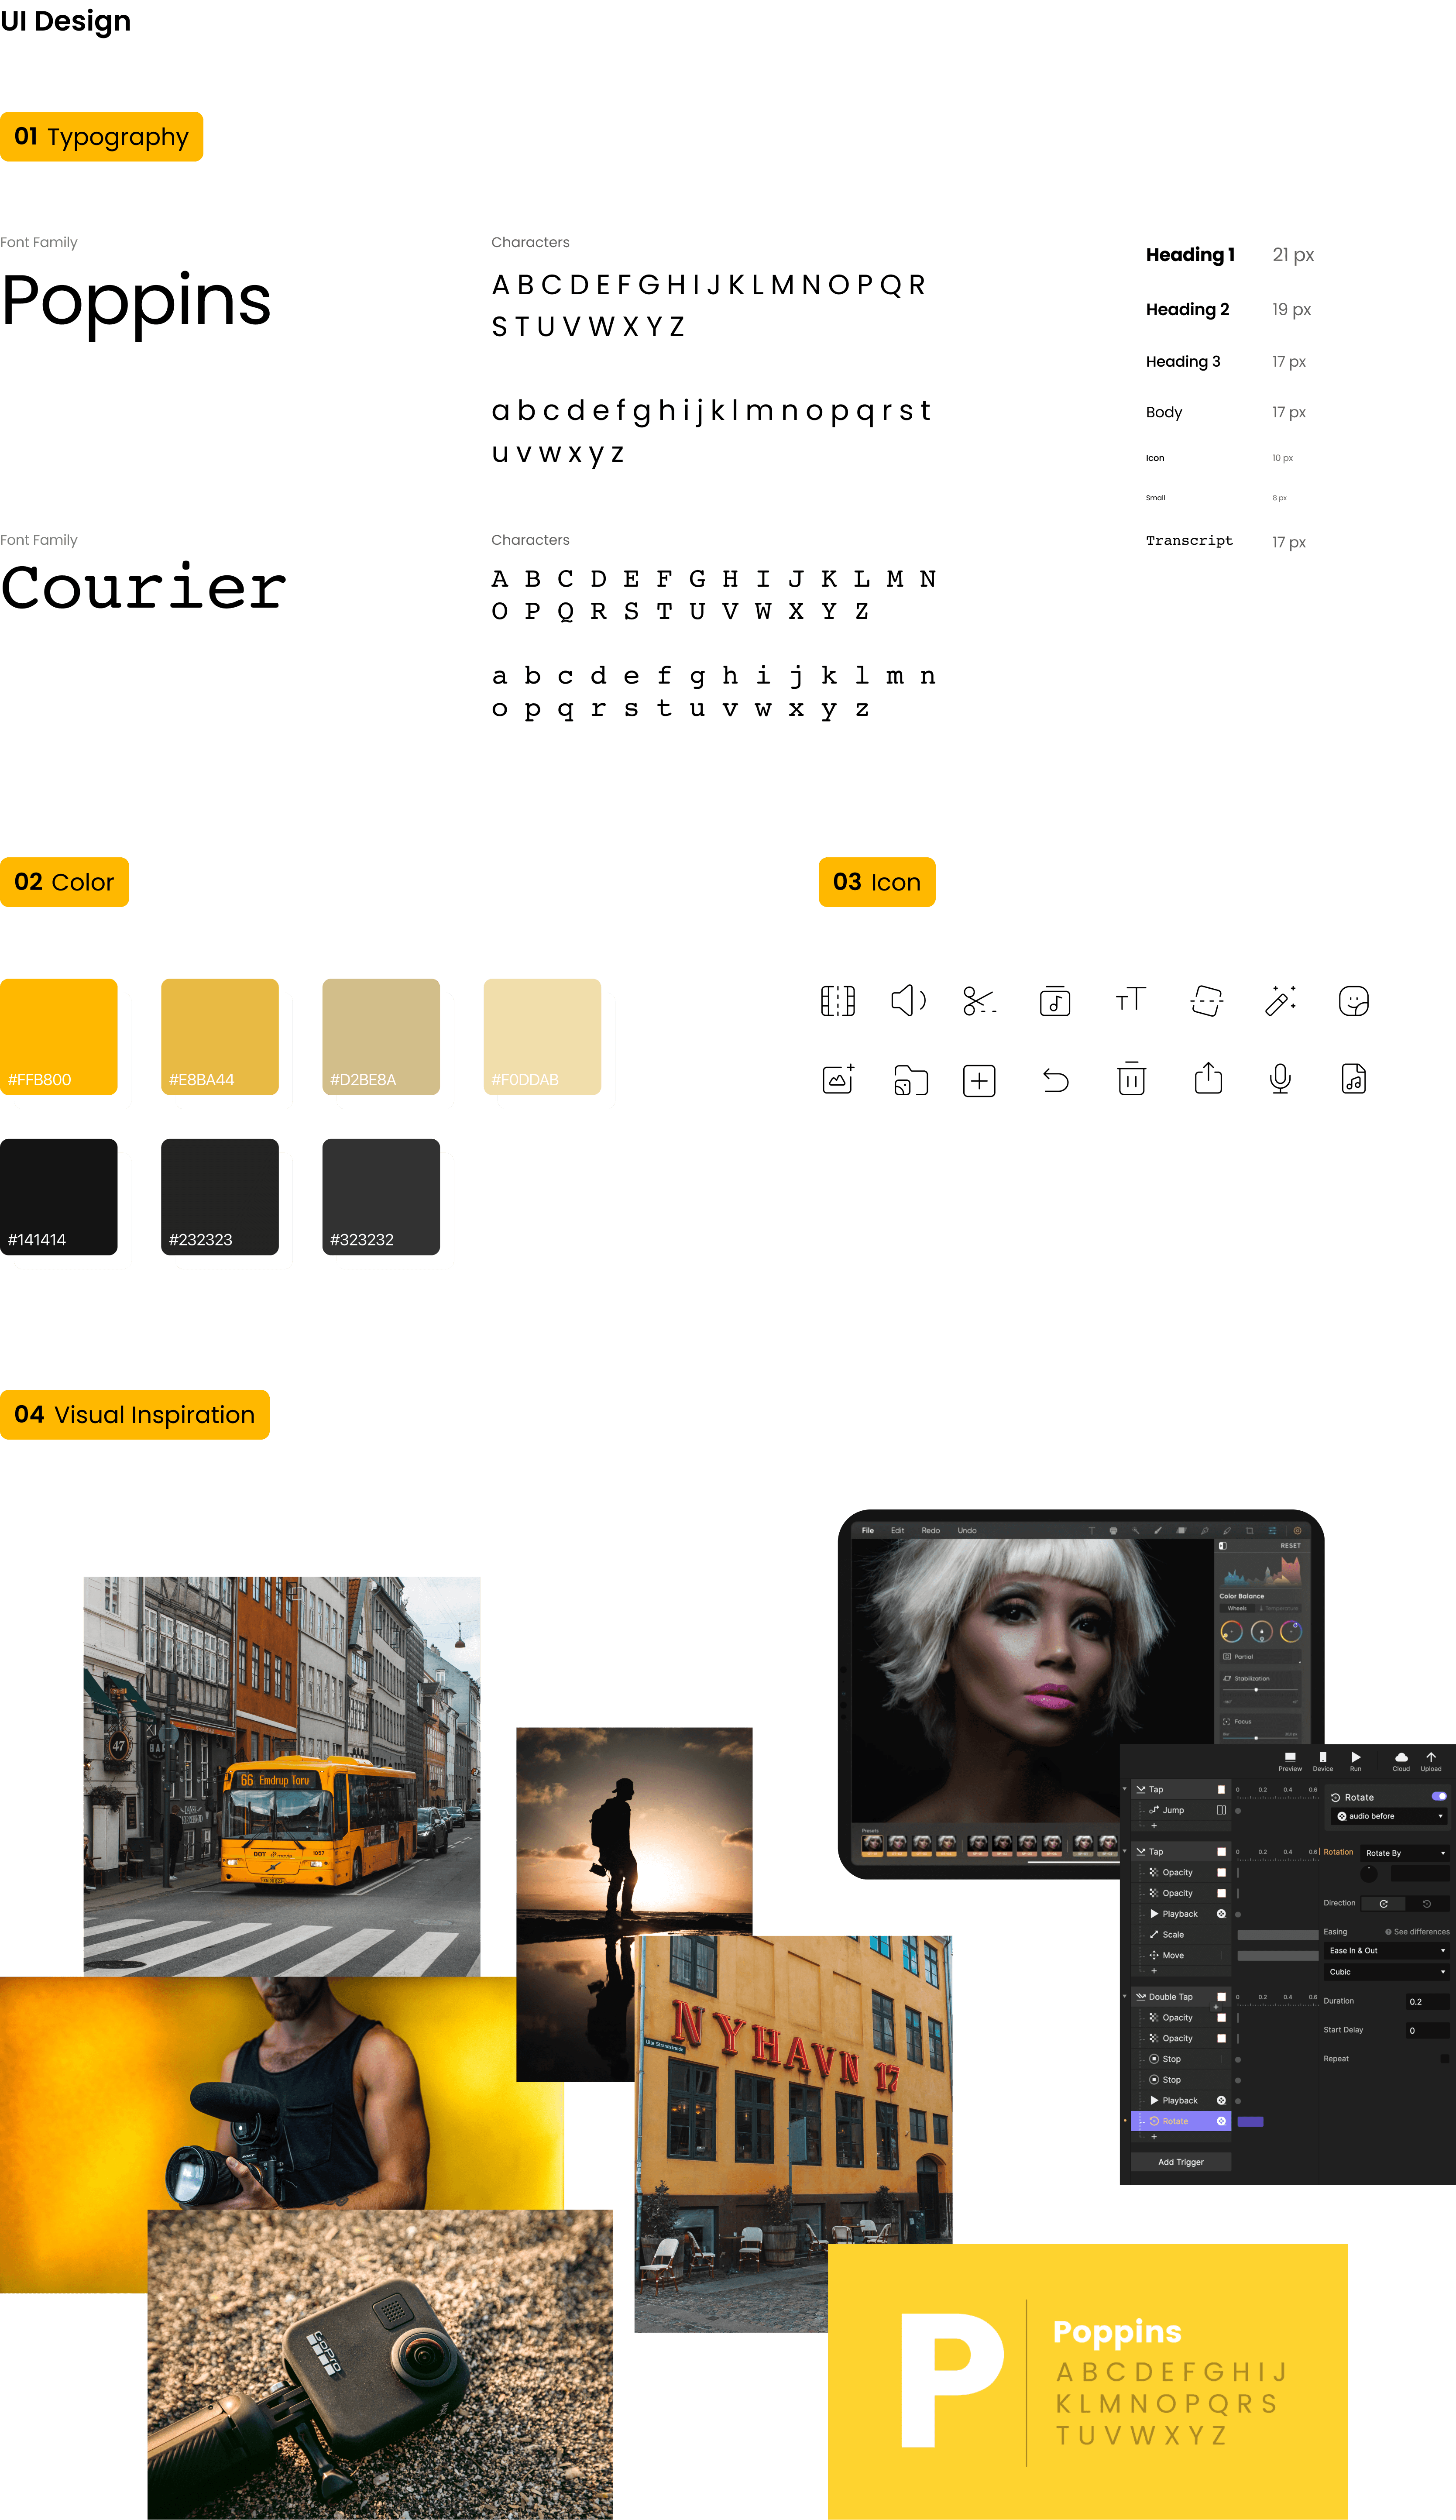
Task: Click the speaker volume icon
Action: pyautogui.click(x=907, y=1000)
